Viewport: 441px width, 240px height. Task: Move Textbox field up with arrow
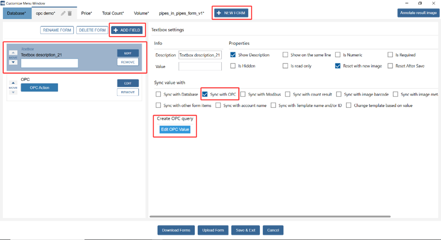(13, 53)
